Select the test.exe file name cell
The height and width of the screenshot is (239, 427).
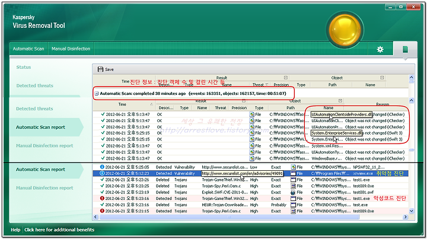[x=361, y=205]
